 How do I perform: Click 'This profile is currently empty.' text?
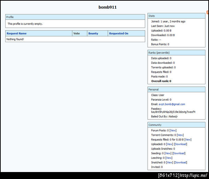[25, 24]
